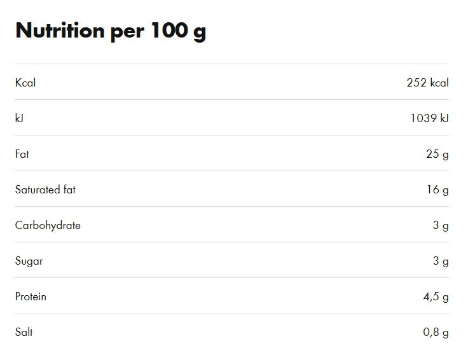Screen dimensions: 475x362
Task: Select the 1039 kJ value
Action: [x=429, y=118]
